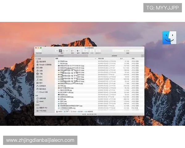Sort files by the size column header
Viewport: 185px width, 148px height.
[x=121, y=58]
